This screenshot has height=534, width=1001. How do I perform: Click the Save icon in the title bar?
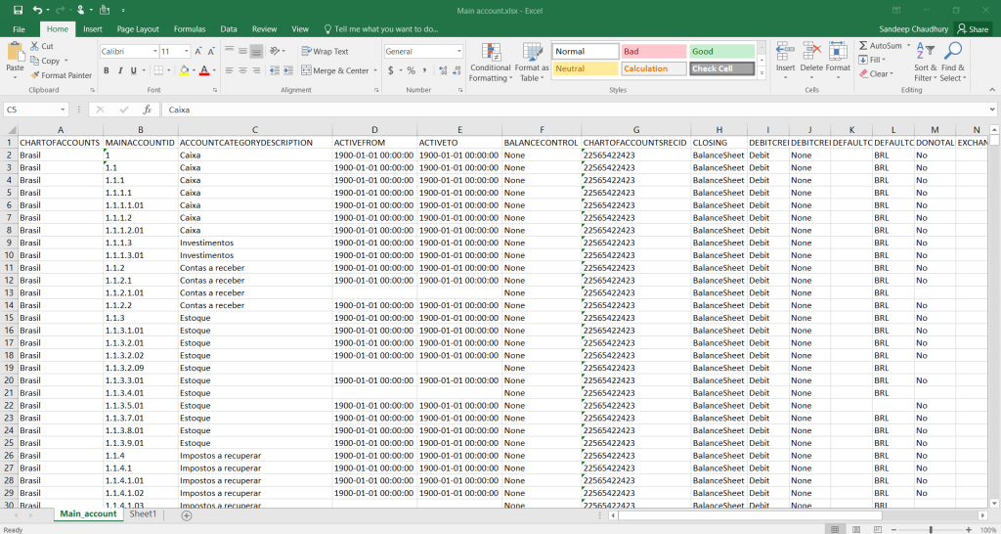[x=18, y=10]
